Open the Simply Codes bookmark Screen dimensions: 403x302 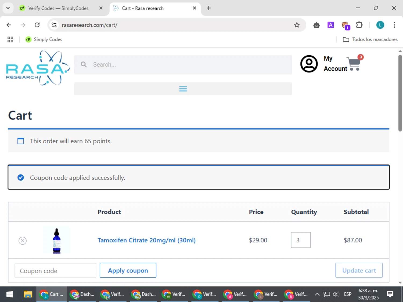[44, 39]
